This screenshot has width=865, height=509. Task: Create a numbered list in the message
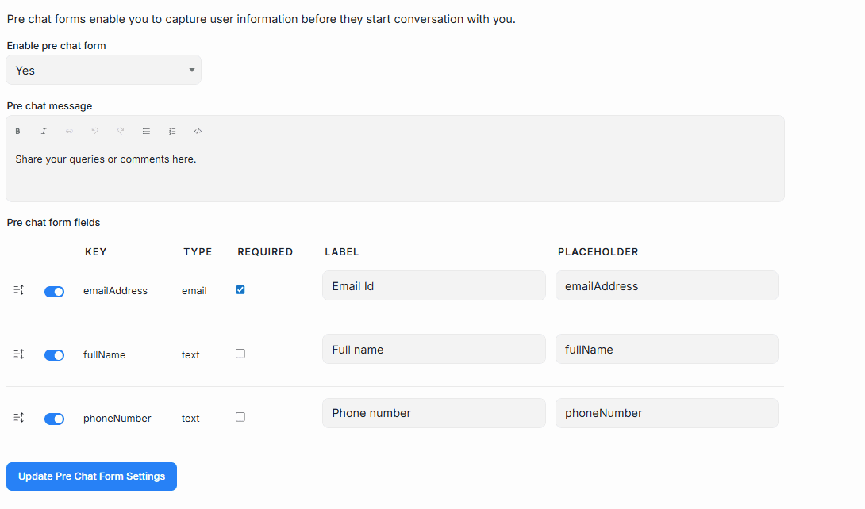tap(172, 131)
